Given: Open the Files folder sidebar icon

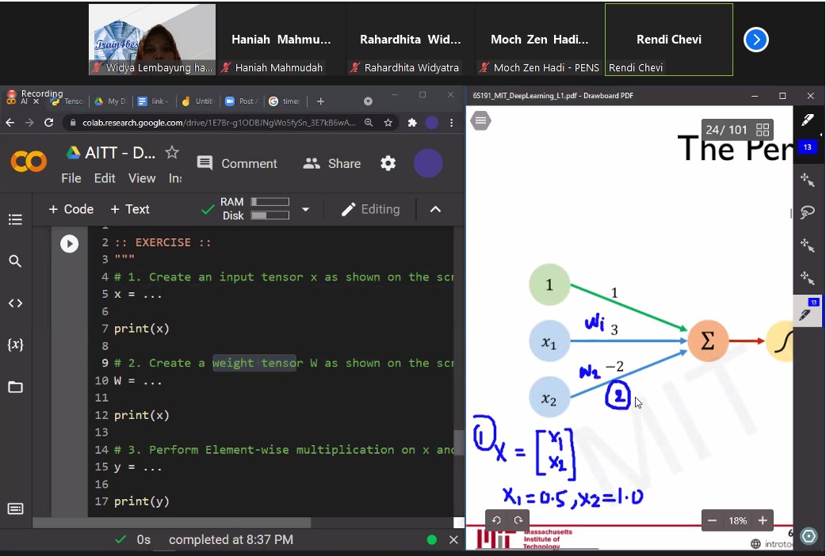Looking at the screenshot, I should (x=15, y=387).
